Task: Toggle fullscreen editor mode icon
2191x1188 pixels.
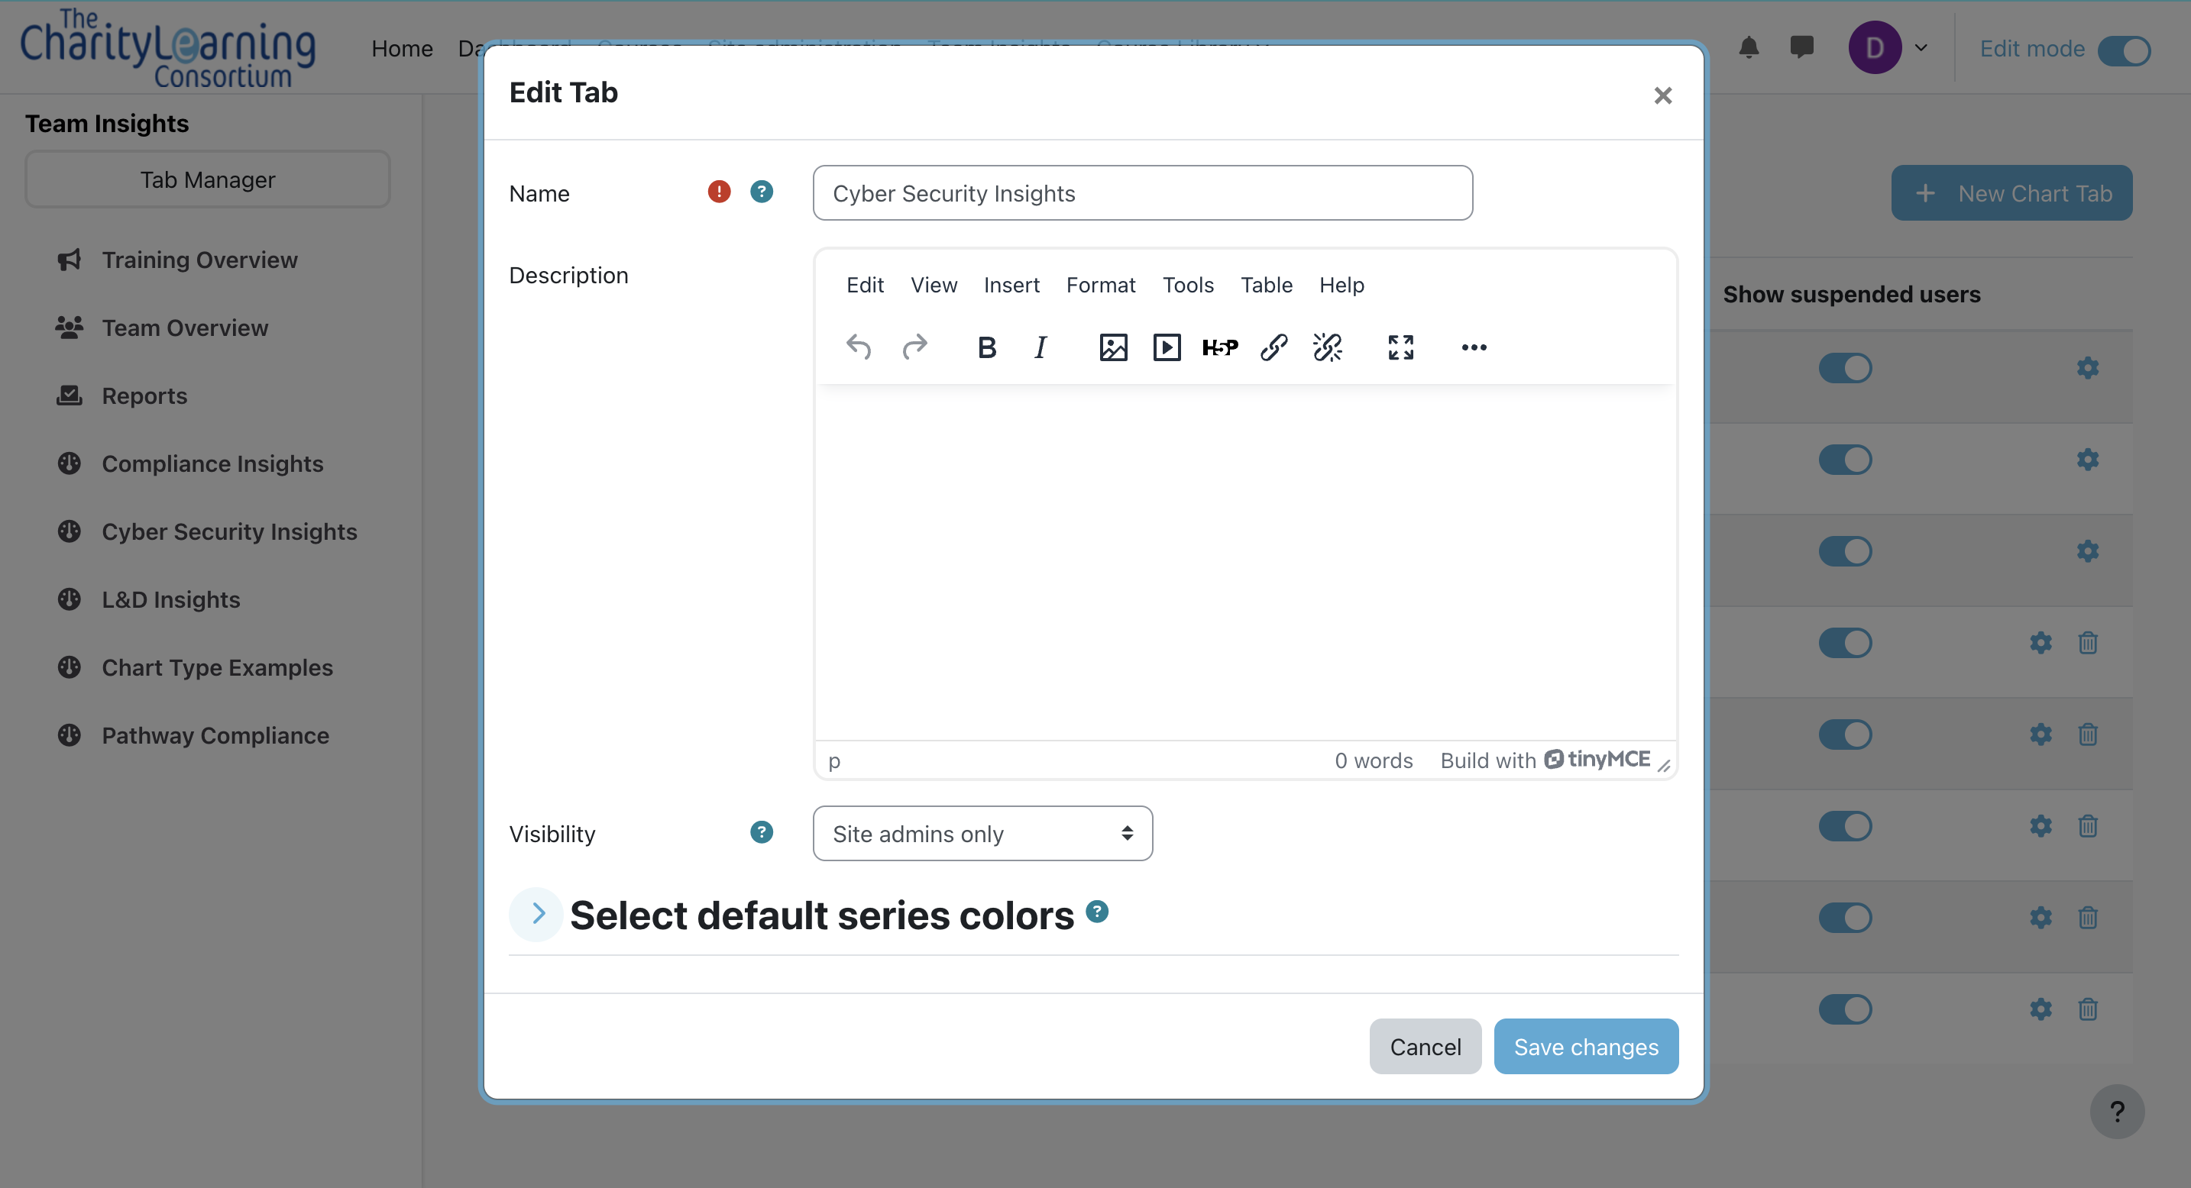Action: (1400, 347)
